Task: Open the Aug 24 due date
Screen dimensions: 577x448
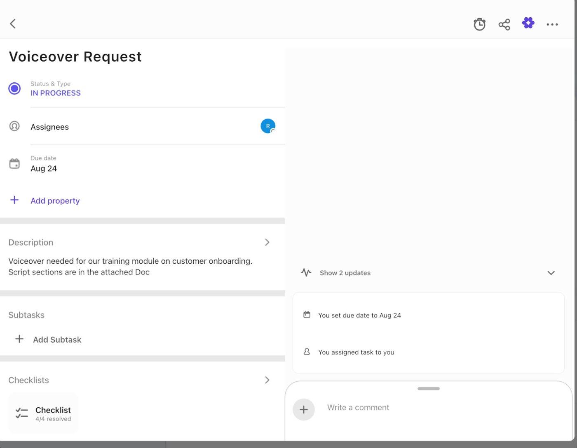Action: pyautogui.click(x=44, y=169)
